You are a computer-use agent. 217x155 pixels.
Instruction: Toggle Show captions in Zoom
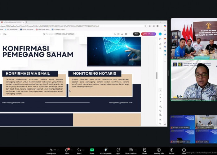point(131,151)
